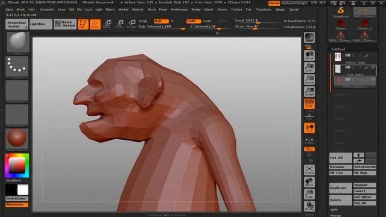Image resolution: width=386 pixels, height=217 pixels.
Task: Click the Rename subtool button
Action: tap(341, 167)
